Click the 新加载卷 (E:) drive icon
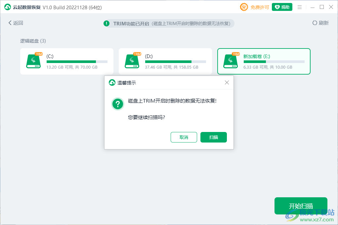Image resolution: width=338 pixels, height=225 pixels. 231,61
